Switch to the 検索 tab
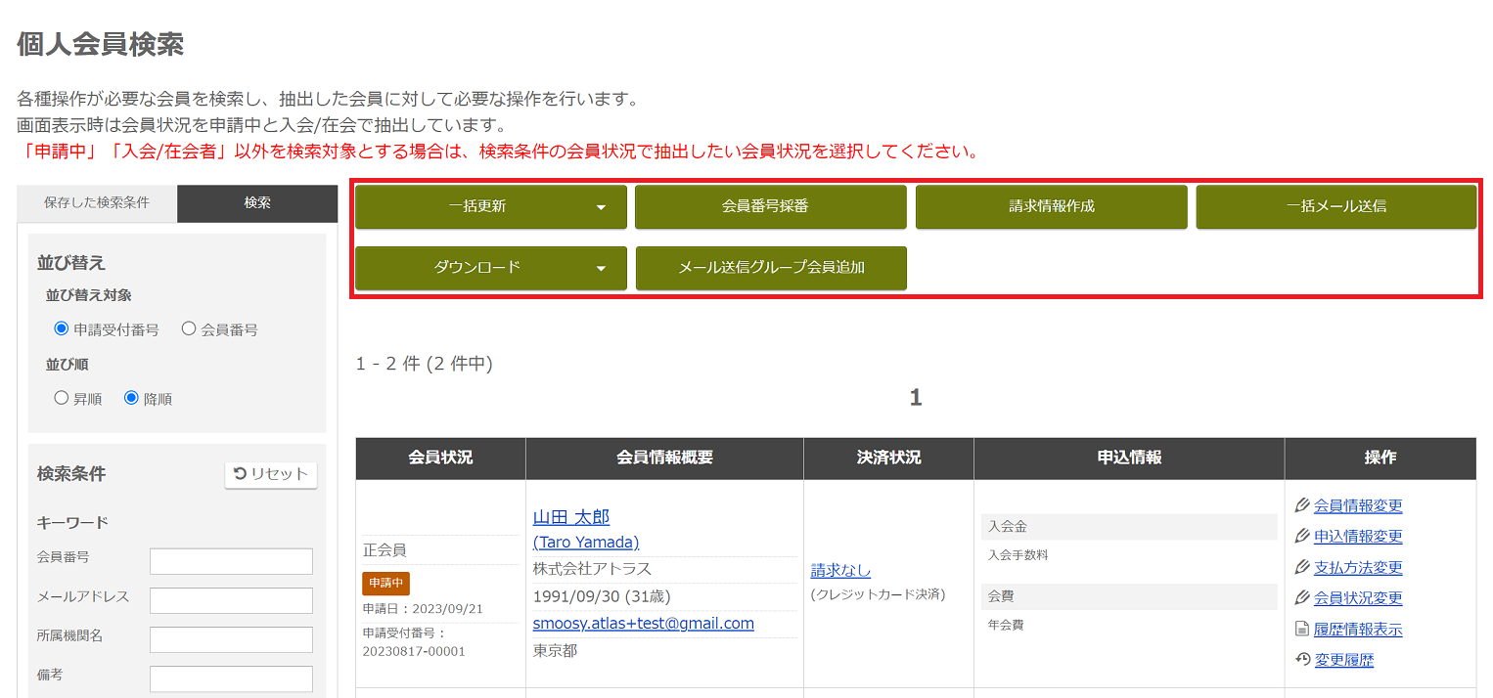This screenshot has height=698, width=1493. coord(257,203)
